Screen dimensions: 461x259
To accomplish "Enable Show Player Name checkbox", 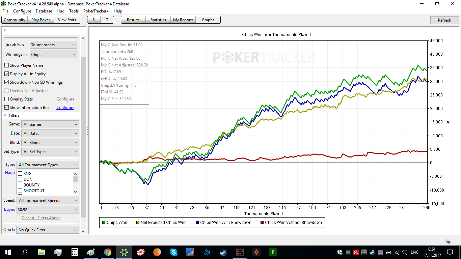I will (7, 65).
